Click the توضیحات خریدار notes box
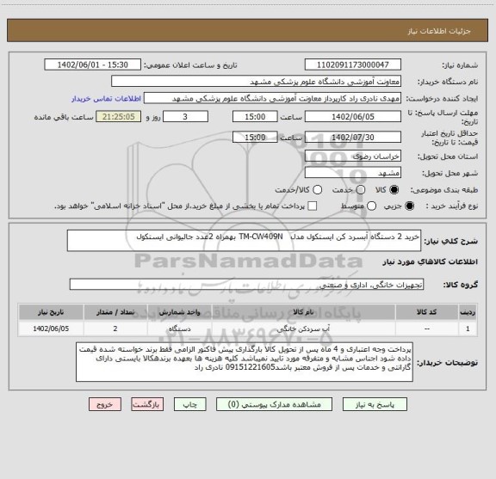496x479 pixels. [245, 362]
